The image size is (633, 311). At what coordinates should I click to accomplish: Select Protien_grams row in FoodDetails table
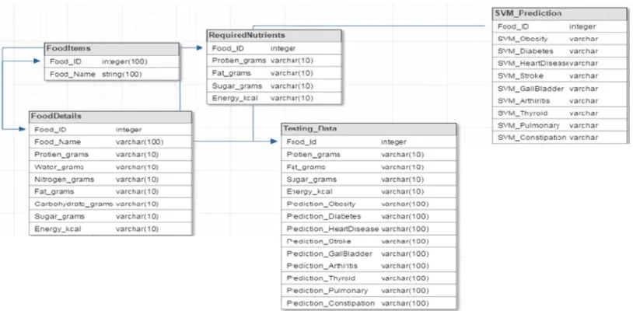click(x=110, y=155)
